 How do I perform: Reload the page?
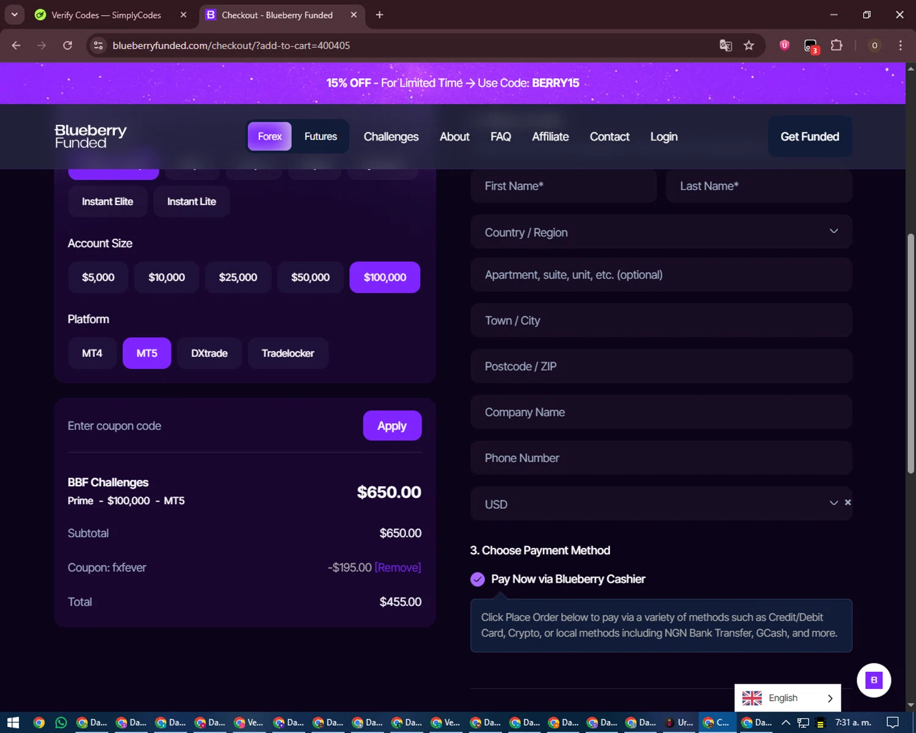(68, 45)
